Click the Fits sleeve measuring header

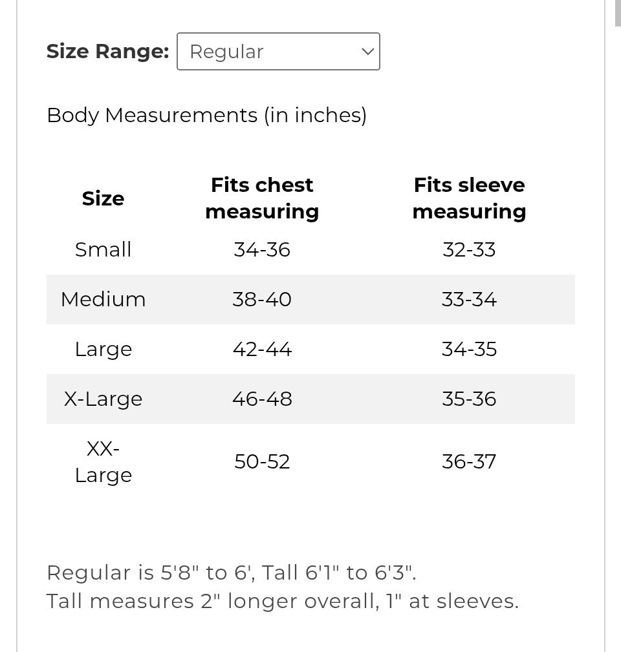[x=469, y=198]
